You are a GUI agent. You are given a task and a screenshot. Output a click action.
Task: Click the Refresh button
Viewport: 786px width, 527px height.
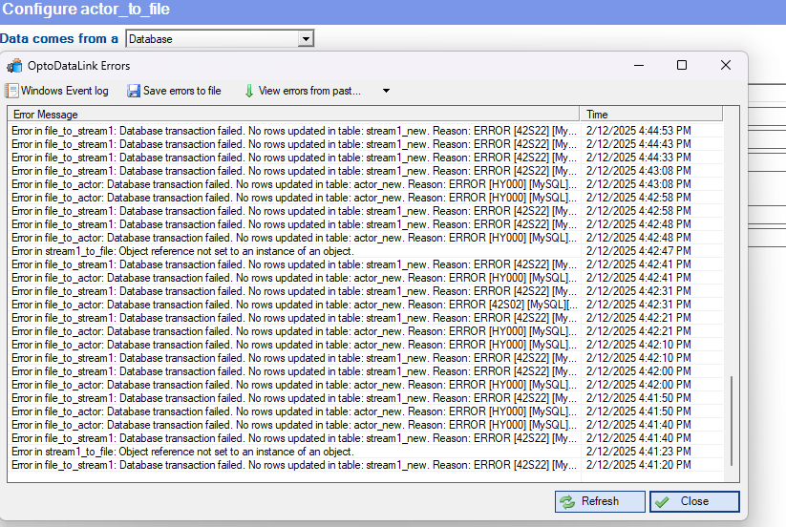600,501
